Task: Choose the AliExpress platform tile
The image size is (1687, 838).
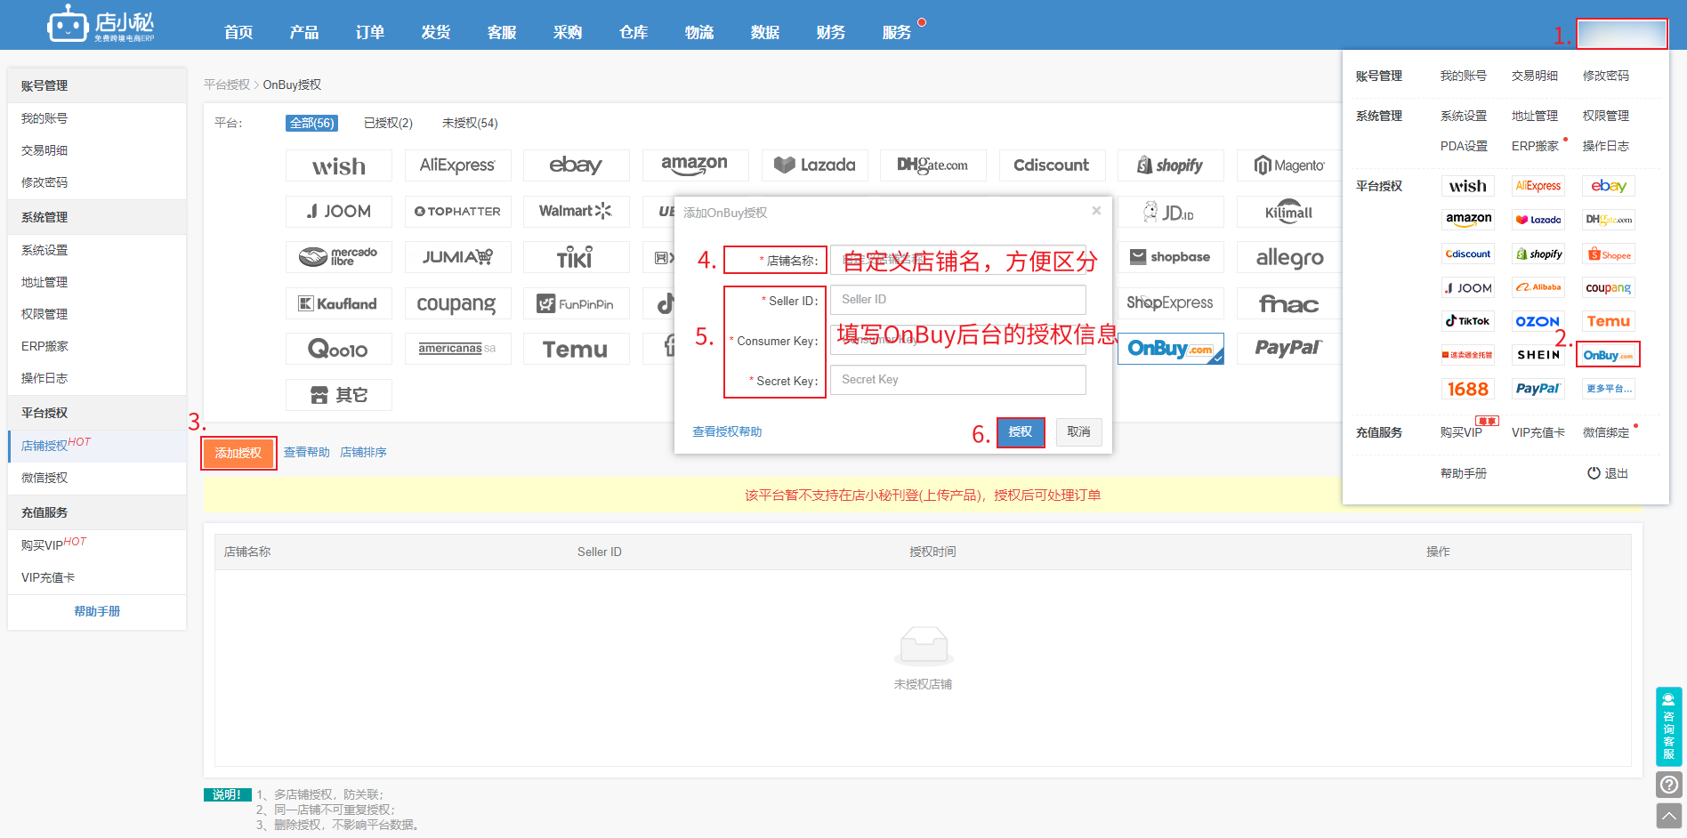Action: 457,165
